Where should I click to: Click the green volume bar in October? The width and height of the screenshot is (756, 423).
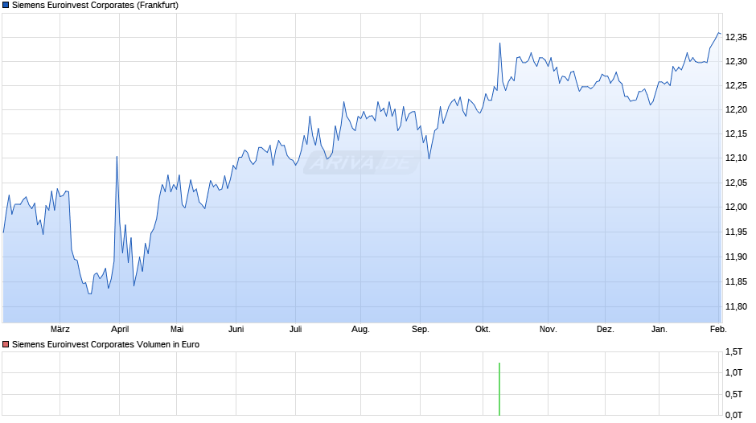point(499,388)
